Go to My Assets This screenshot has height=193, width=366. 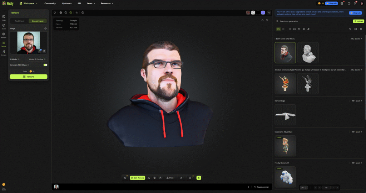(x=66, y=3)
